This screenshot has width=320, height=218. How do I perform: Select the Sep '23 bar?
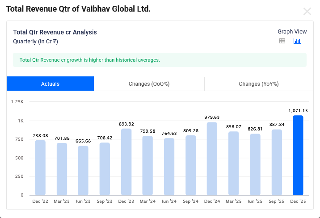click(105, 169)
